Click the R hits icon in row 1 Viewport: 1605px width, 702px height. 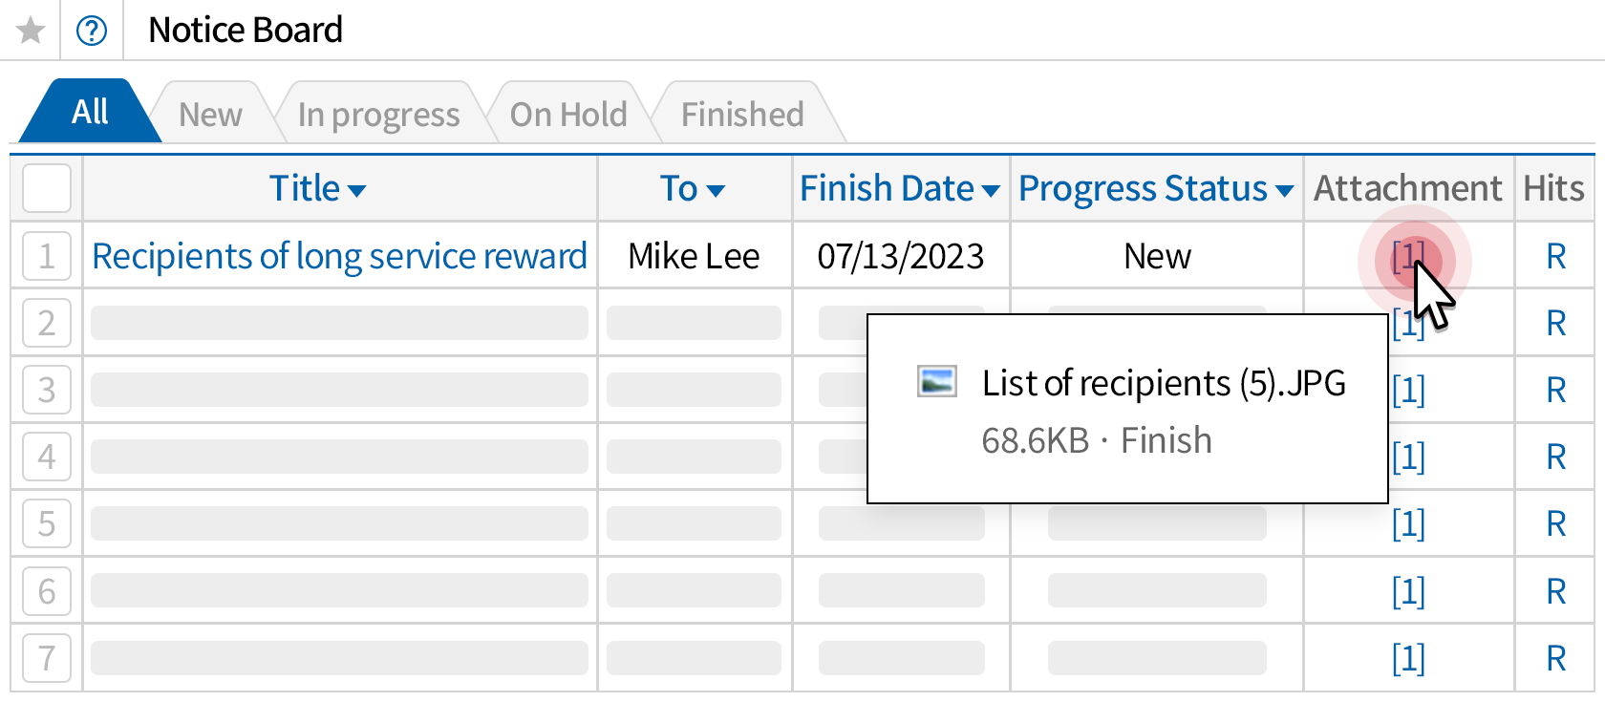point(1555,256)
